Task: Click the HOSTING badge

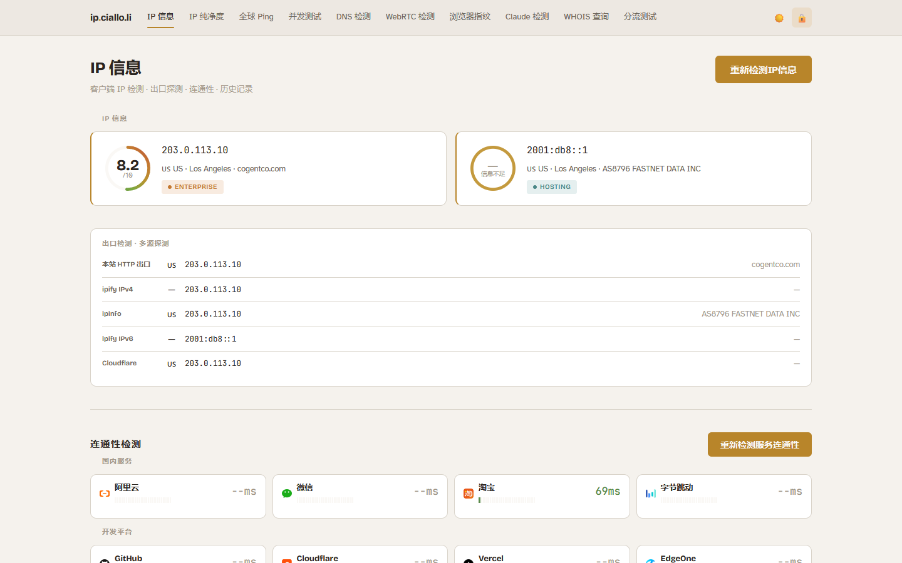Action: [552, 187]
